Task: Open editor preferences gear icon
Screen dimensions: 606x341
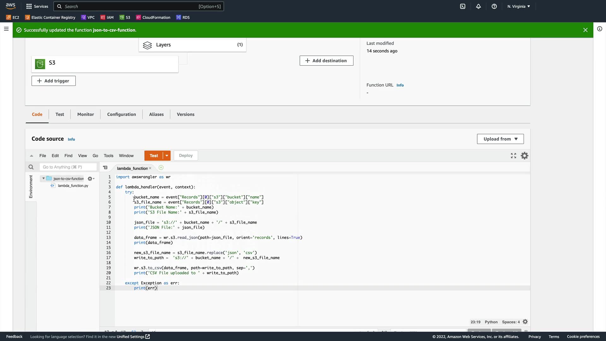Action: [x=525, y=156]
